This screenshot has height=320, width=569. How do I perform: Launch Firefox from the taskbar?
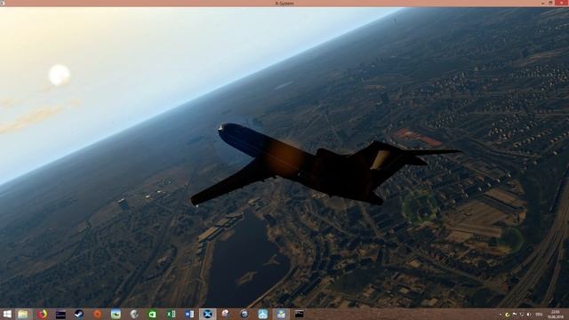42,314
